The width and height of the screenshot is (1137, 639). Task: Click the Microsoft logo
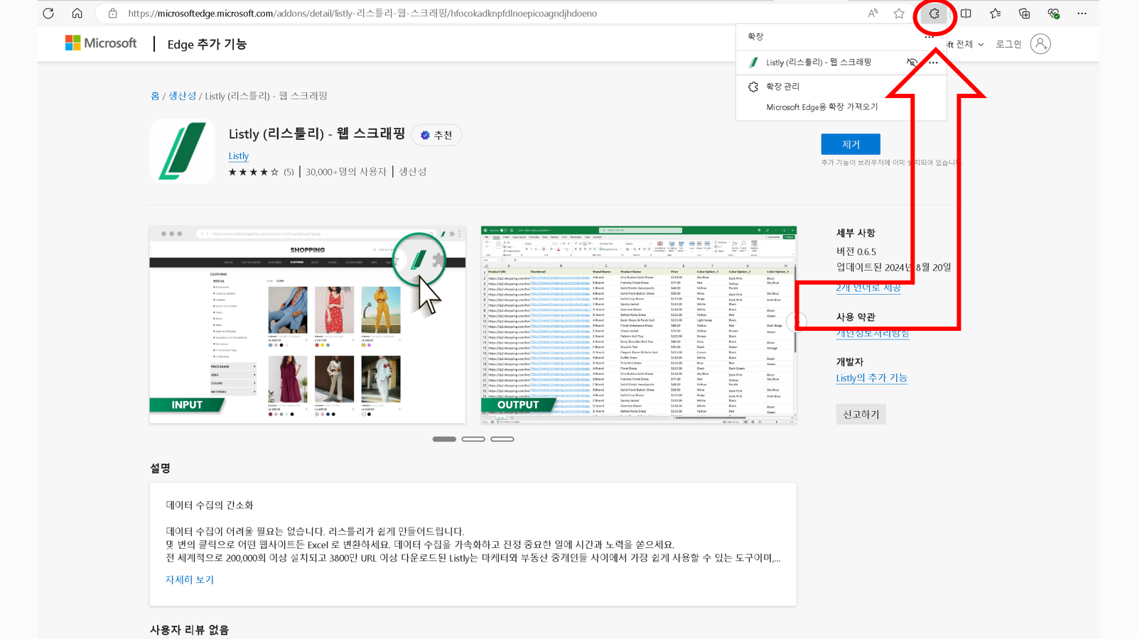pos(101,43)
